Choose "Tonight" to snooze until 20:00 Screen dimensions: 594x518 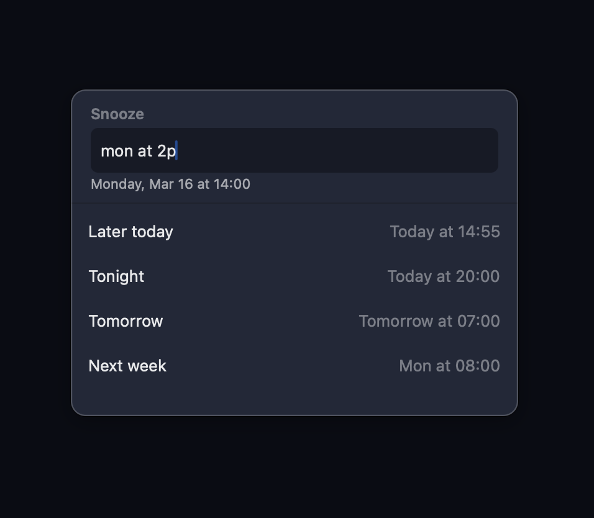click(x=116, y=276)
